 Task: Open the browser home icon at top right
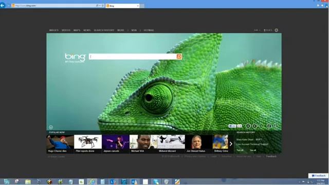point(318,6)
